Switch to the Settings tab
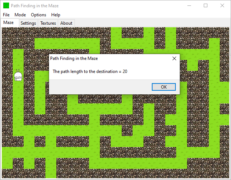 point(28,23)
